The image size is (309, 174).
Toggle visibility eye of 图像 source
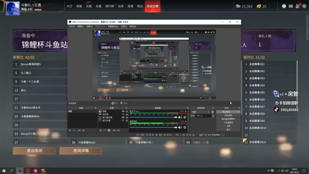(x=123, y=111)
